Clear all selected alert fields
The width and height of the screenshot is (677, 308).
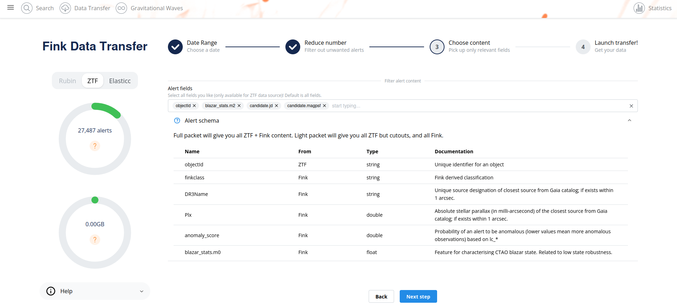pyautogui.click(x=631, y=106)
